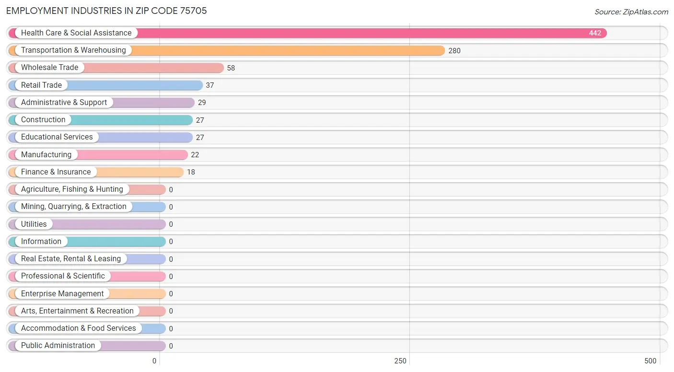
Task: Click the chart title Employment Industries in Zip Code 75705
Action: [x=106, y=11]
